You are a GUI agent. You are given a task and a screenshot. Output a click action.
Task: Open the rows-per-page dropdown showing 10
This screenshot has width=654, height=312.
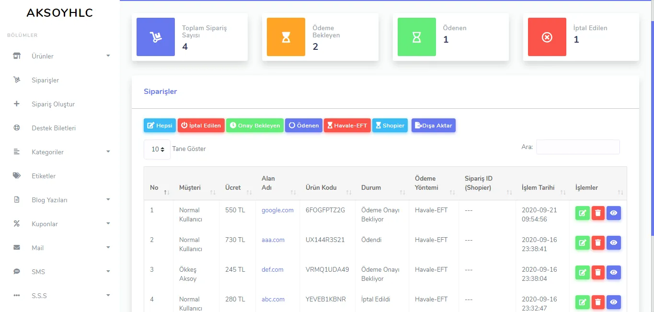tap(157, 150)
